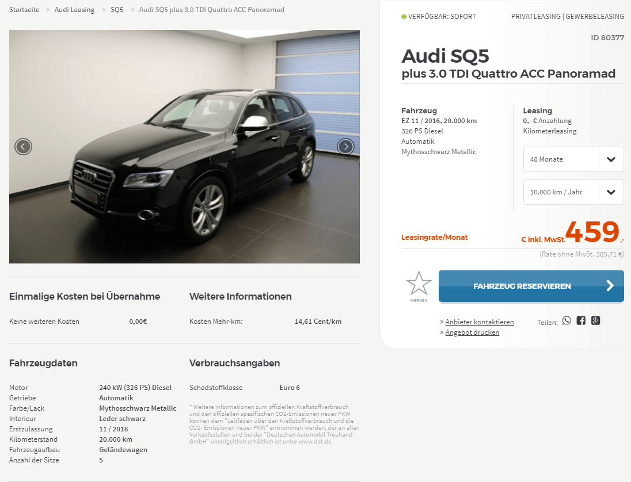Click Angebot drucken link
The image size is (631, 482).
pyautogui.click(x=472, y=332)
